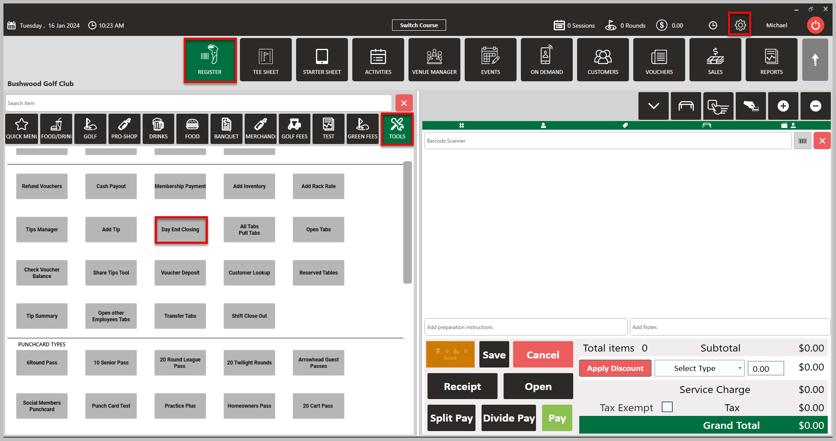
Task: Click the minus circle button
Action: coord(816,106)
